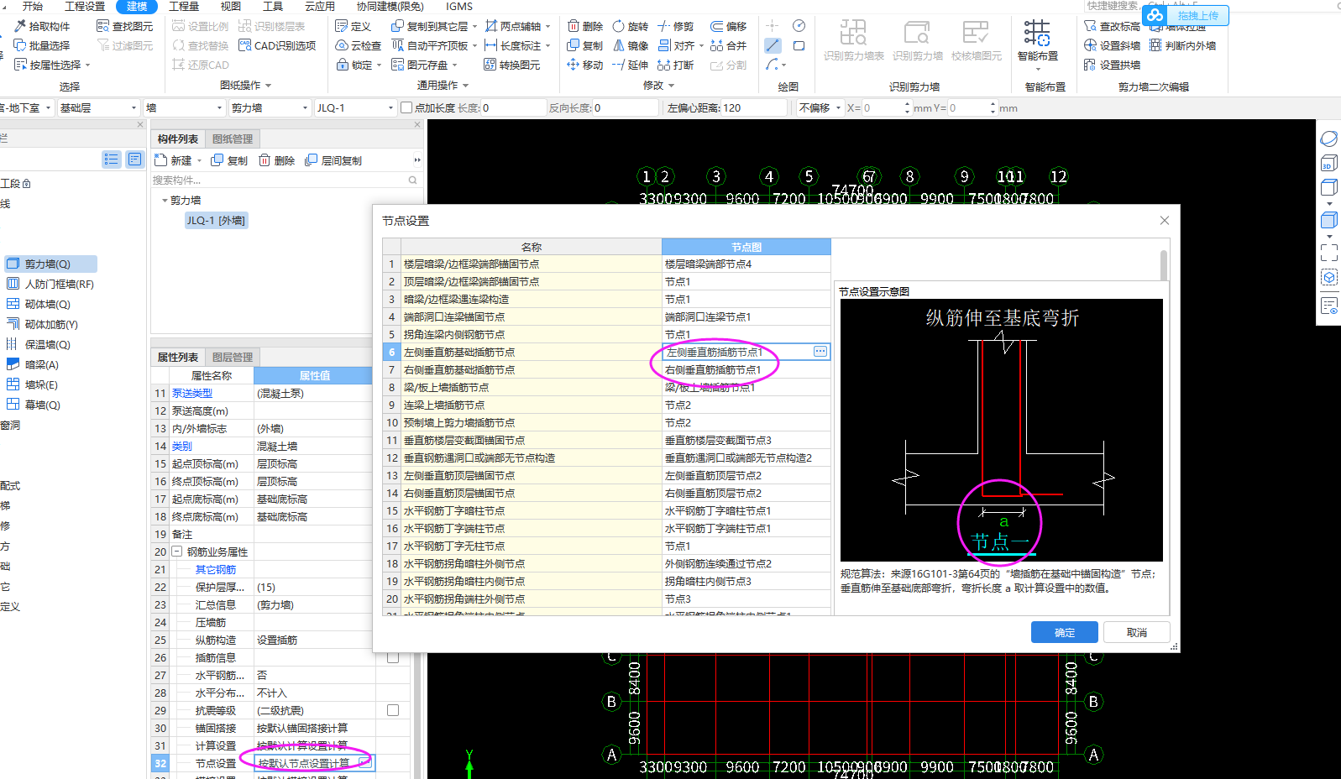
Task: Open 复制到其它层 dropdown arrow
Action: [474, 26]
